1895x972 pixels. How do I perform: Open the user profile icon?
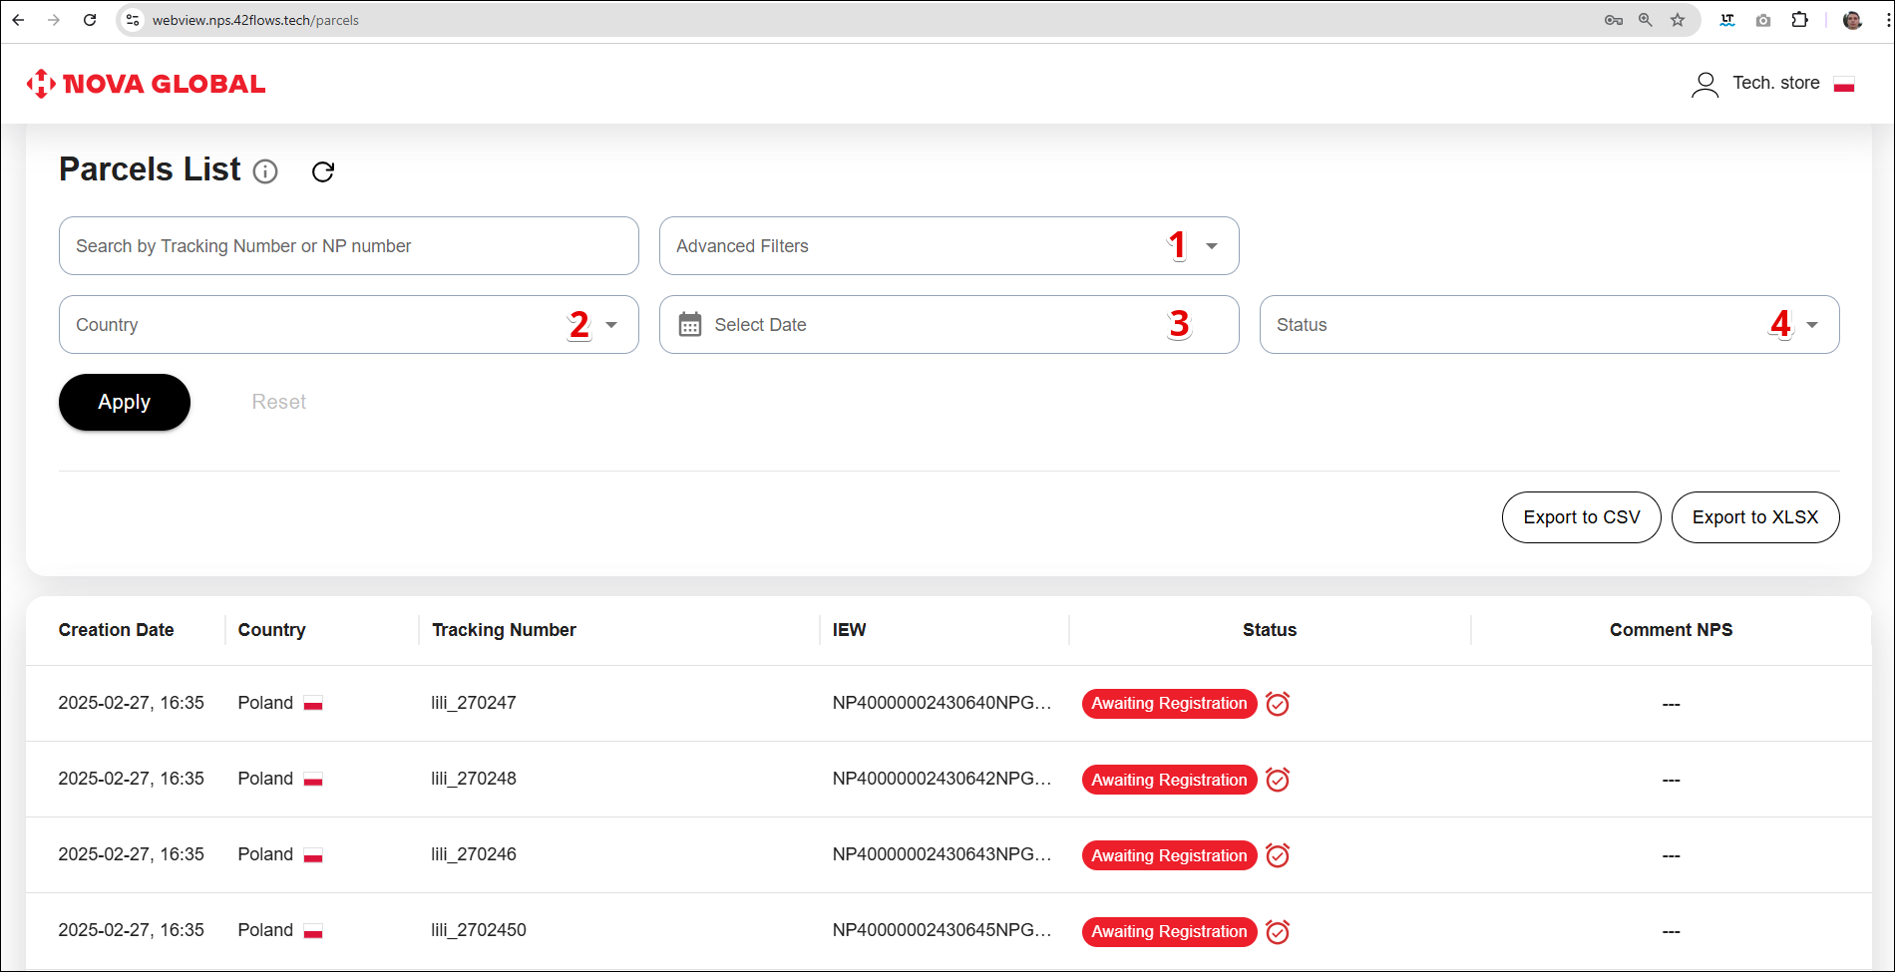pyautogui.click(x=1705, y=84)
